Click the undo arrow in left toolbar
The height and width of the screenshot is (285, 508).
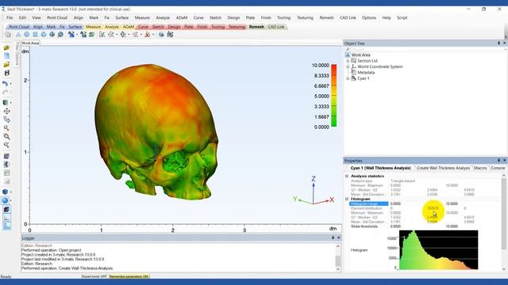pyautogui.click(x=6, y=84)
